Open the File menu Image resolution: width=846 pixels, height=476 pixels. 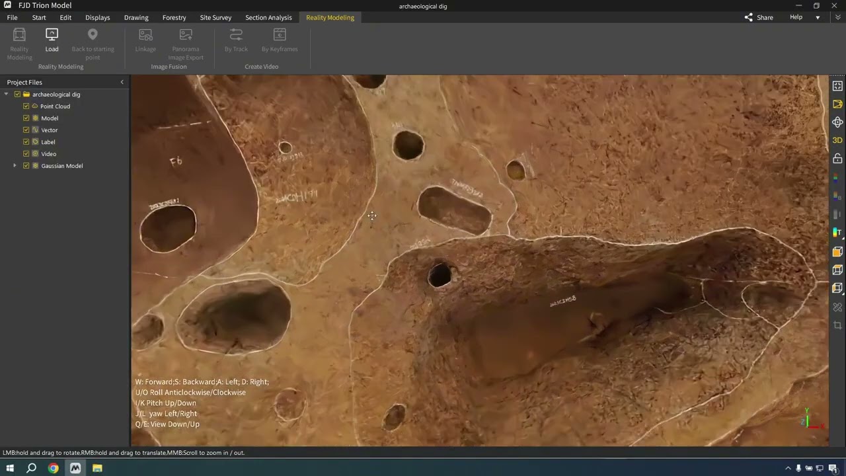(12, 18)
